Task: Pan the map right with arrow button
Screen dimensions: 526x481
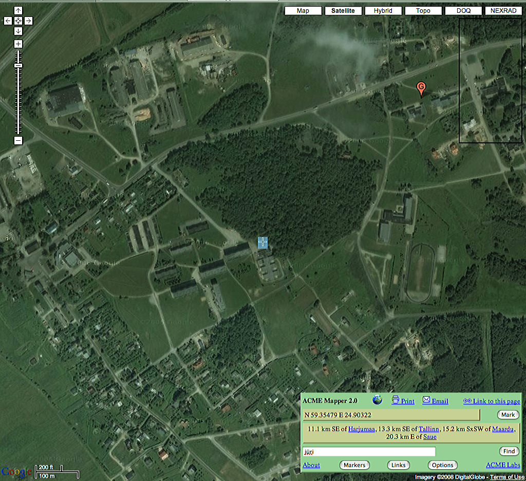Action: (29, 21)
